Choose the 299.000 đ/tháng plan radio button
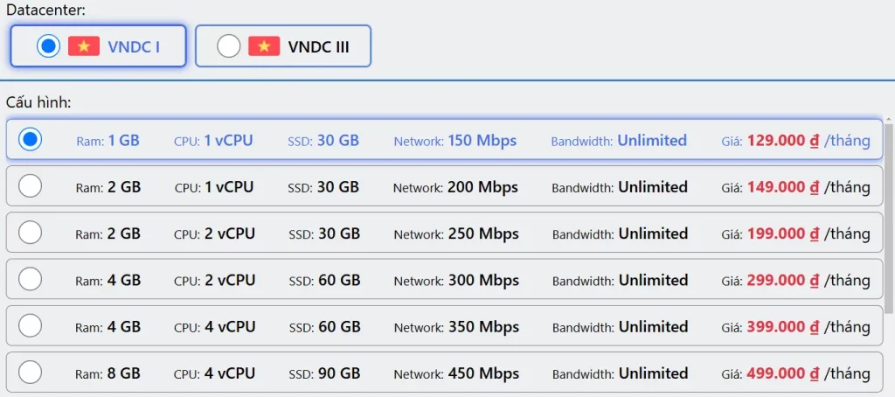 (x=31, y=279)
